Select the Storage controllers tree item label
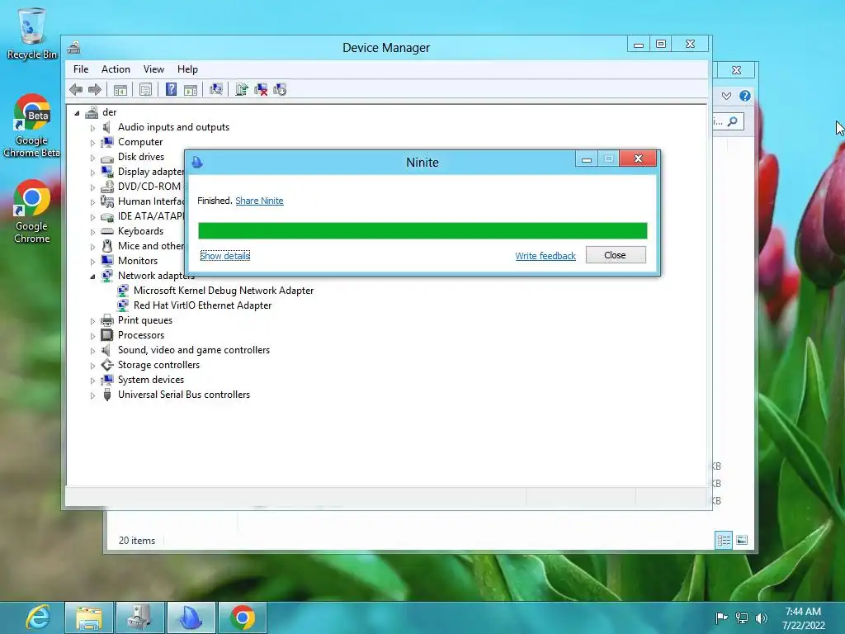Image resolution: width=845 pixels, height=634 pixels. [x=159, y=365]
